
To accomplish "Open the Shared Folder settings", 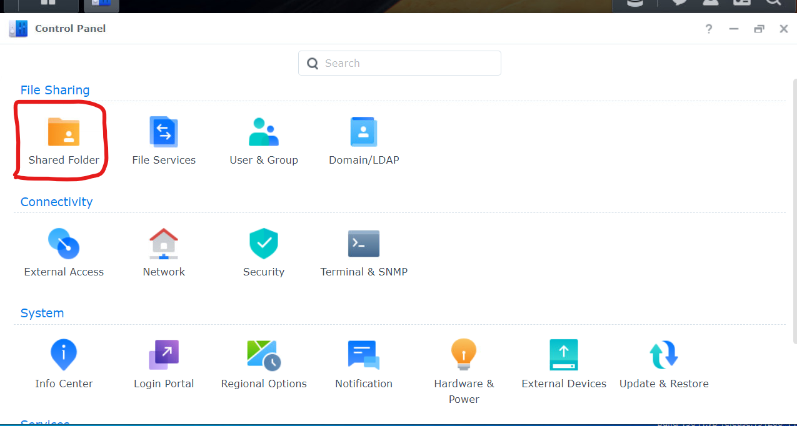I will coord(64,142).
